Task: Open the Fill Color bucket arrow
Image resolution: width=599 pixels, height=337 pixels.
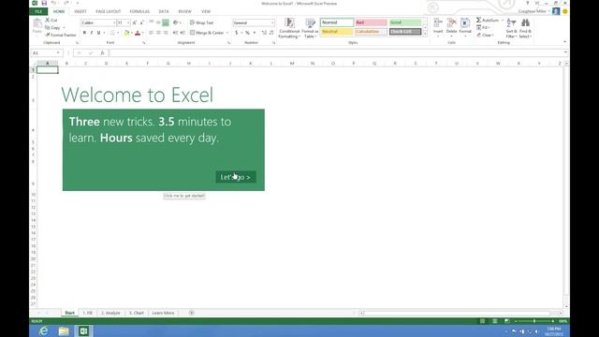Action: pos(132,34)
